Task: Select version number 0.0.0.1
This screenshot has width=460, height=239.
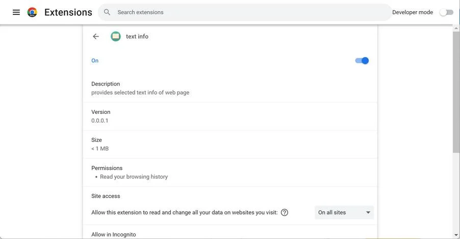Action: (100, 121)
